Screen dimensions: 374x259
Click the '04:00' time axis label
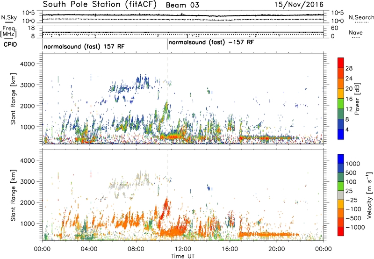tap(89, 249)
